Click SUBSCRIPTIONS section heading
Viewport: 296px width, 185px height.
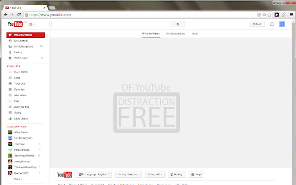point(17,127)
